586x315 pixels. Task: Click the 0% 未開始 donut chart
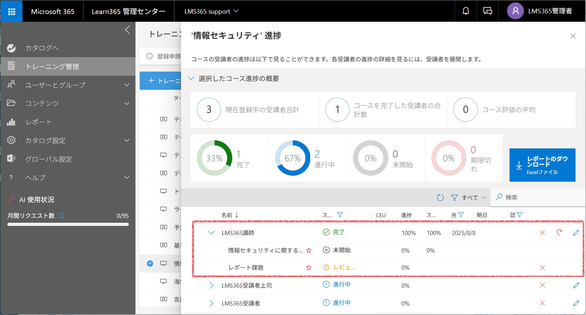(371, 158)
